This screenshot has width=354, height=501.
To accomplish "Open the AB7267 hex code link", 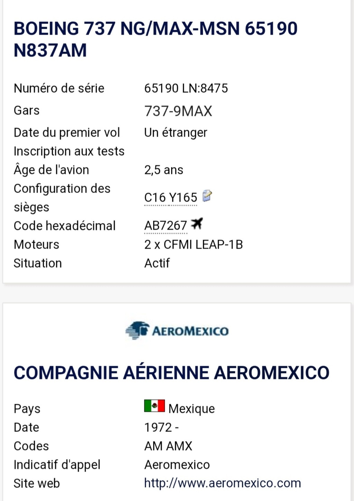I will coord(165,226).
